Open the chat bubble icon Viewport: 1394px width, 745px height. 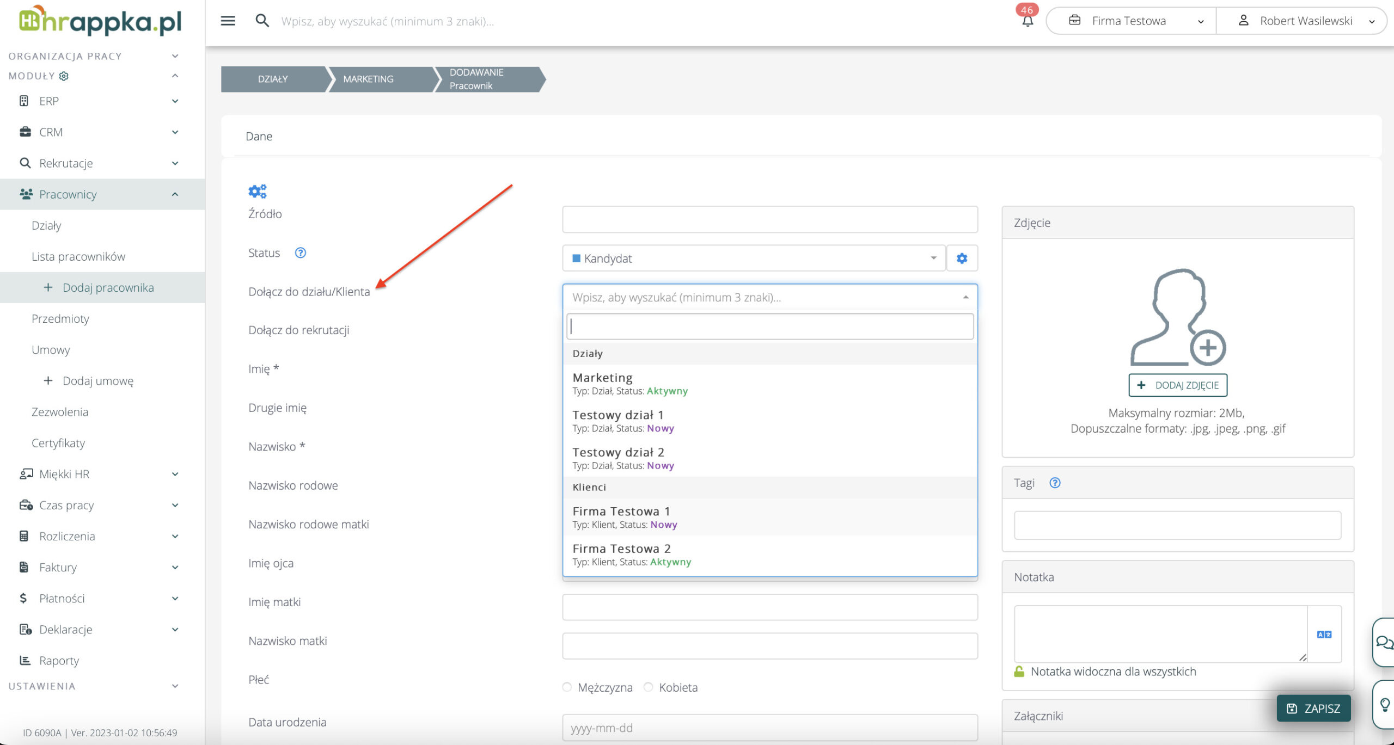tap(1384, 642)
